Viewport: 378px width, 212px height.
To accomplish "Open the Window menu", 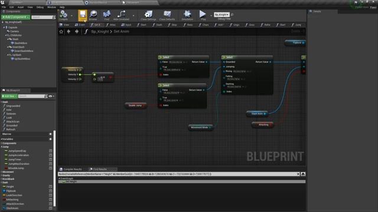I will [51, 7].
